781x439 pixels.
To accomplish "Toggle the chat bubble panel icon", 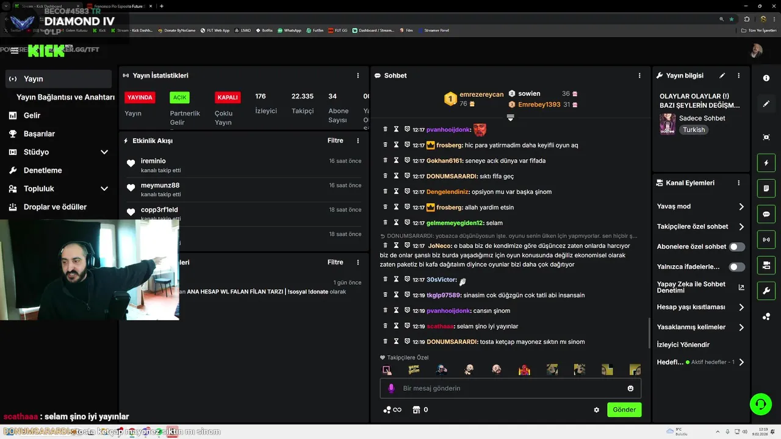I will 766,214.
